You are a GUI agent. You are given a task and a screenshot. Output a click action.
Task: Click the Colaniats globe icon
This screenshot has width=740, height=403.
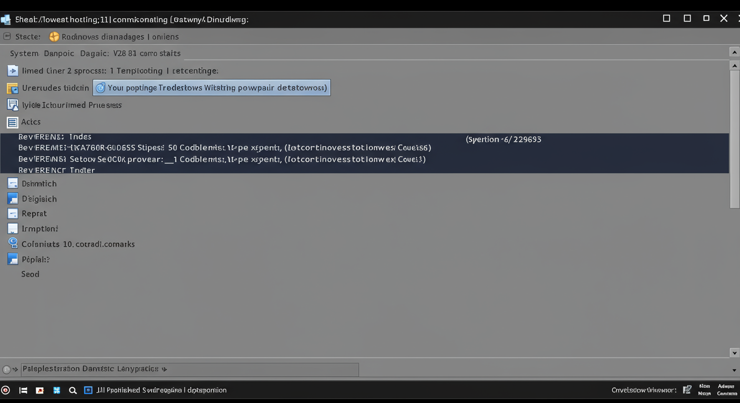pos(13,243)
